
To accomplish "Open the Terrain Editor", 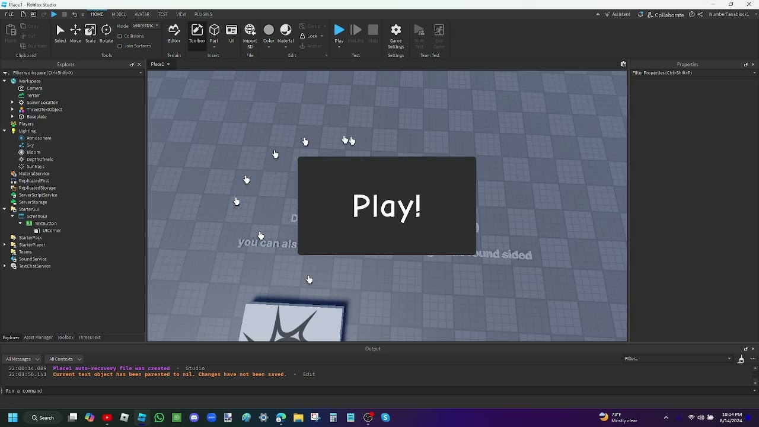I will pyautogui.click(x=174, y=34).
